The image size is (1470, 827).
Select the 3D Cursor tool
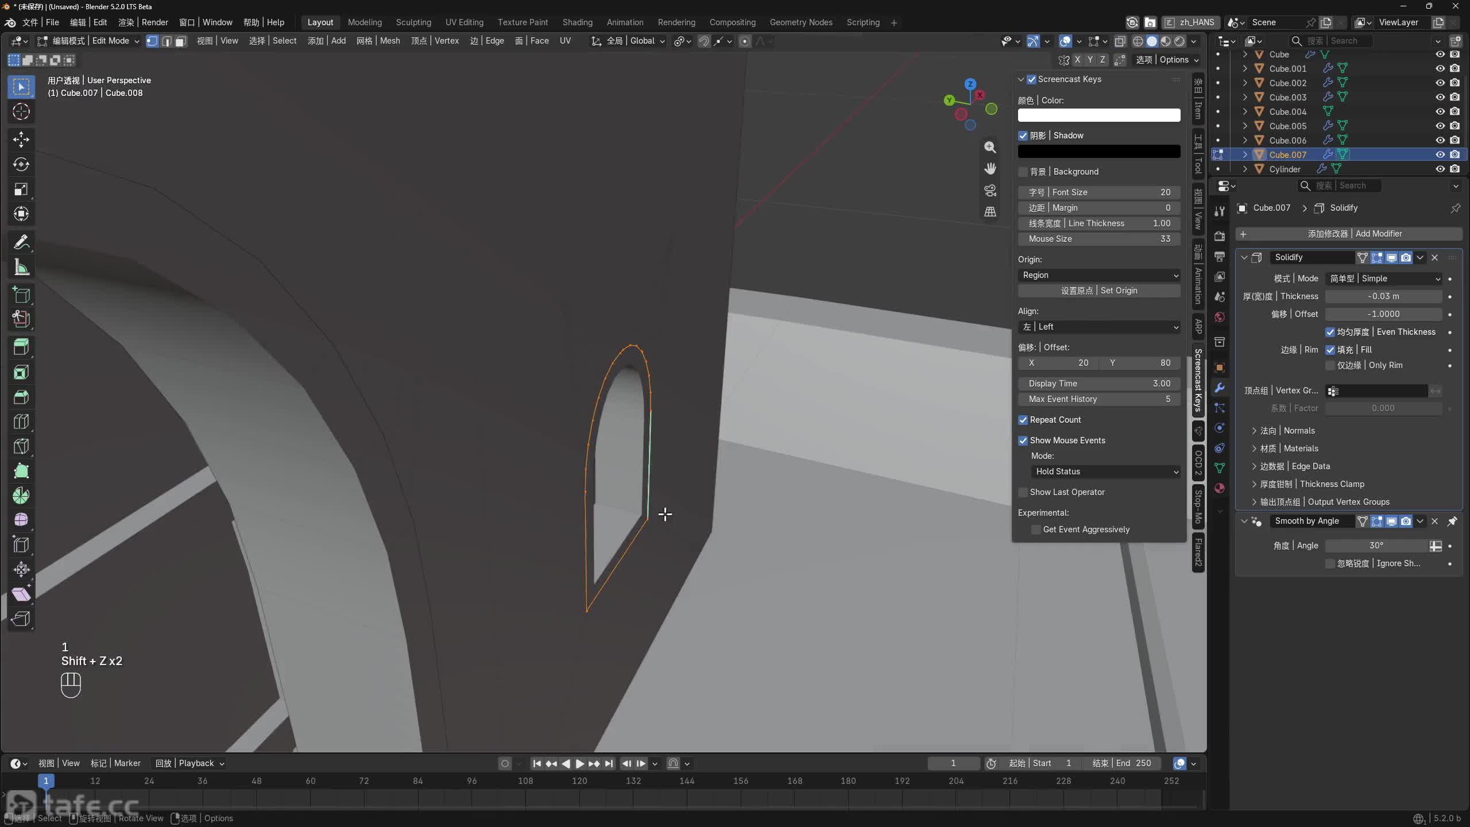pos(21,111)
